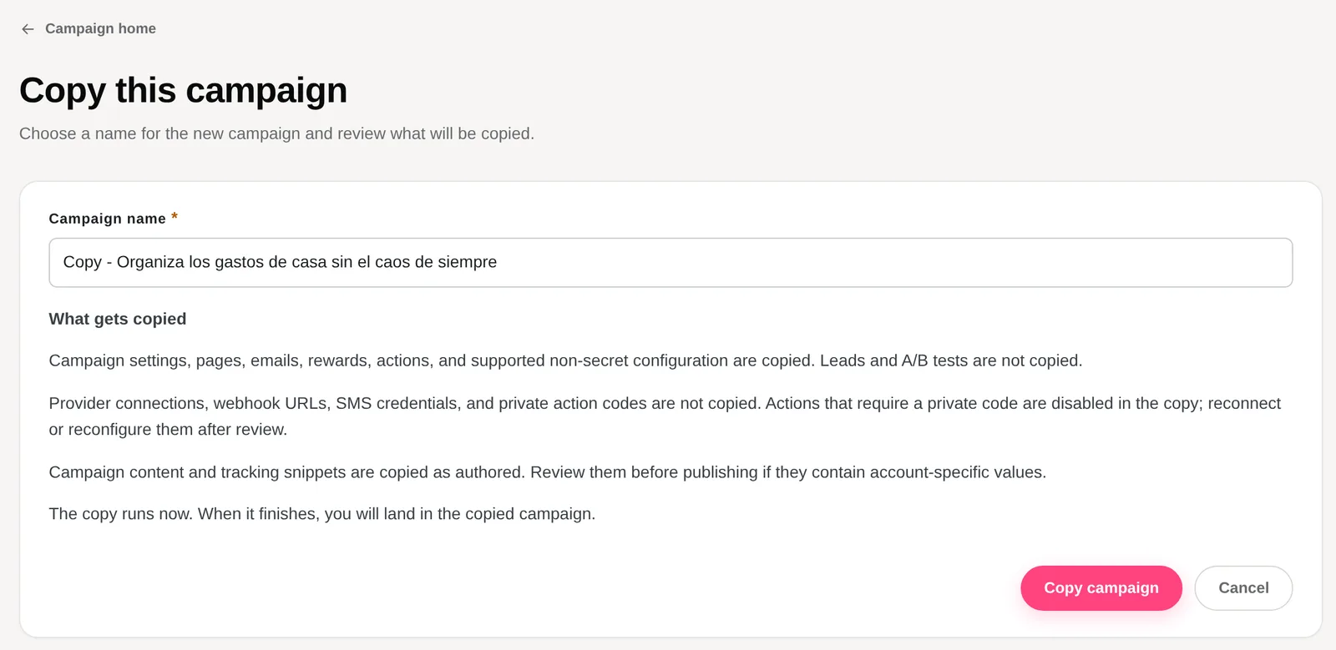Click the "Choose a name for the new campaign" subtitle
The width and height of the screenshot is (1336, 650).
276,134
